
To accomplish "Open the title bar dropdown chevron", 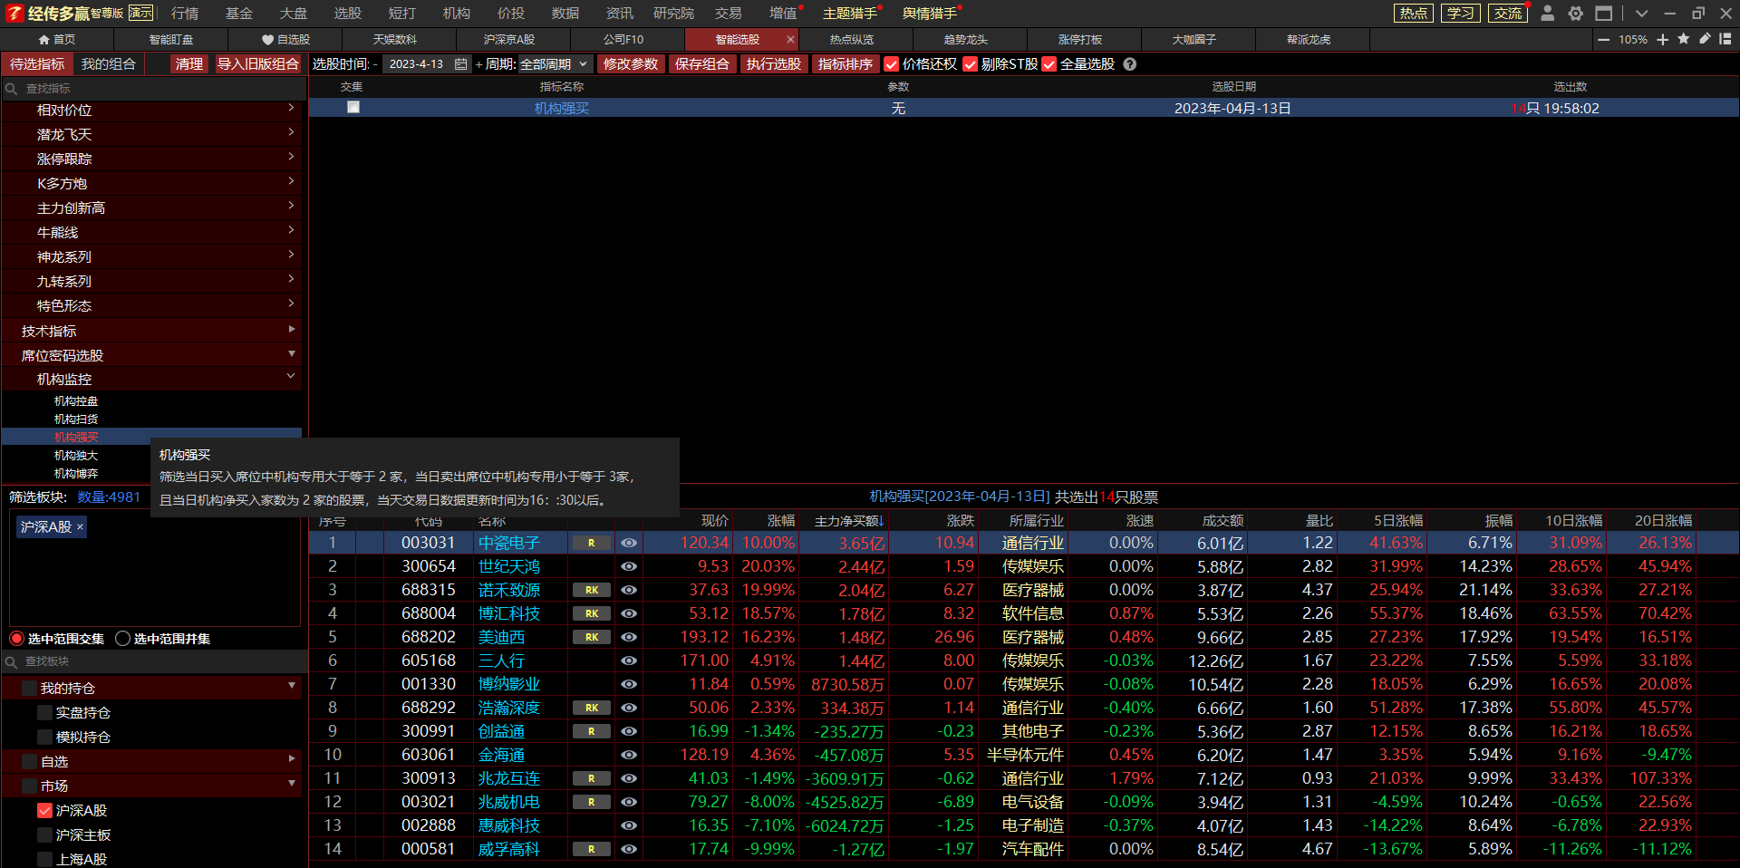I will (1641, 14).
